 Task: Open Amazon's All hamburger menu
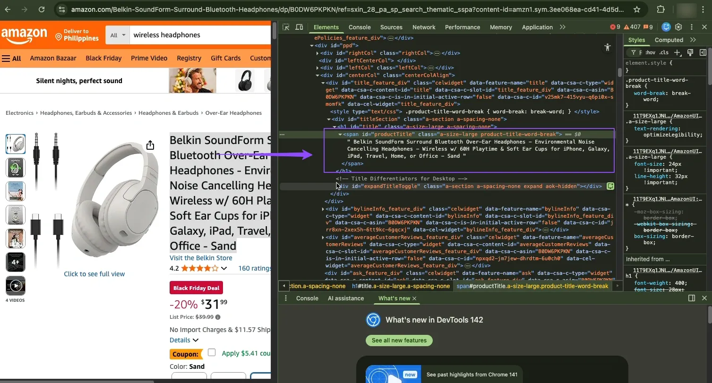12,58
